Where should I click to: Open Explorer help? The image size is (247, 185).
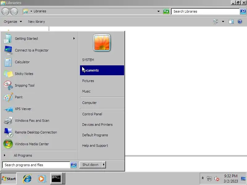point(240,22)
